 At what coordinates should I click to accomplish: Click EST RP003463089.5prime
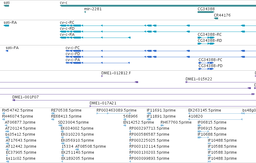117,110
